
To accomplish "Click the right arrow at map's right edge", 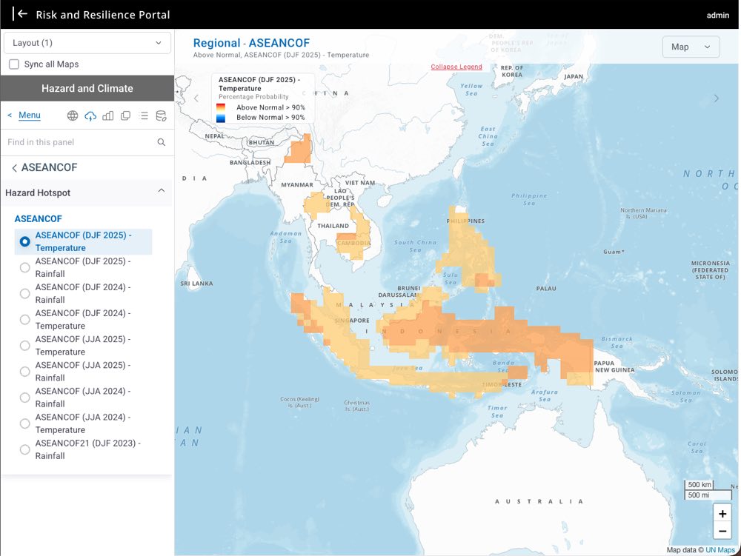I will [717, 98].
